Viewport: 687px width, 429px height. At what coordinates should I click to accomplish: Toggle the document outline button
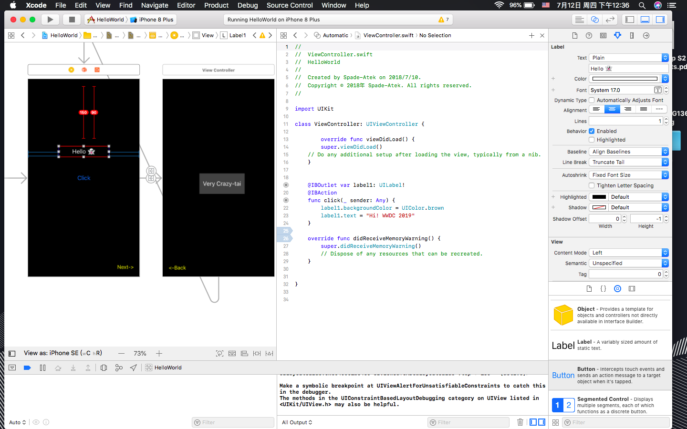point(12,354)
